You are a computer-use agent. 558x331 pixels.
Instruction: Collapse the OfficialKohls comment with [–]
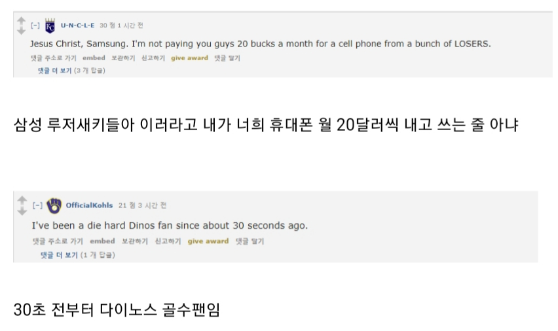(x=38, y=205)
